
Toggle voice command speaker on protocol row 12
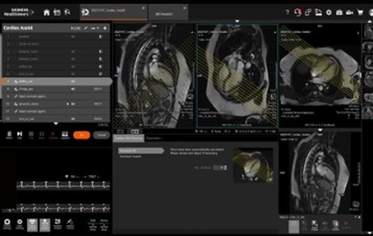coord(73,119)
